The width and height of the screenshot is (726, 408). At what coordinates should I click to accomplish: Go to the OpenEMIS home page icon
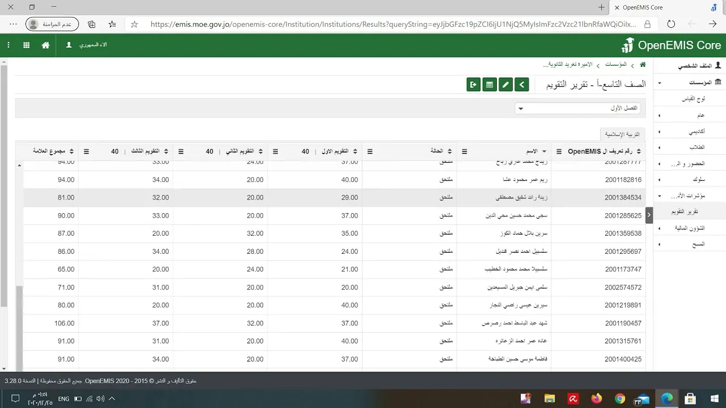click(x=45, y=45)
